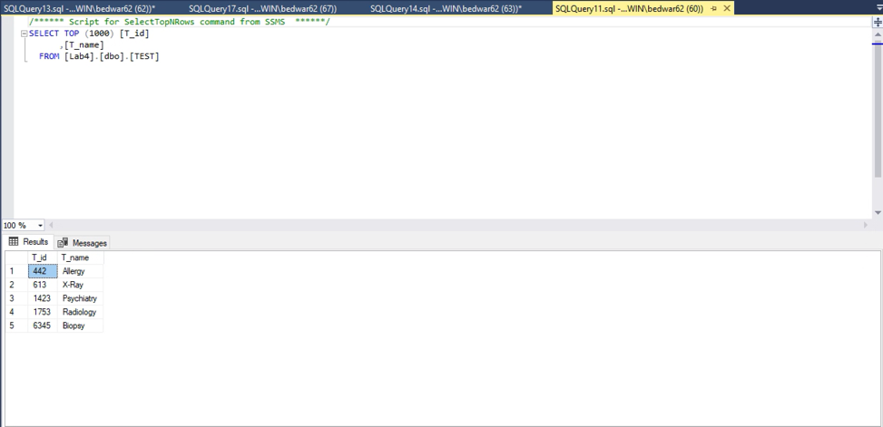Click the [T_name] text in the query
Screen dimensions: 883x427
(x=83, y=45)
